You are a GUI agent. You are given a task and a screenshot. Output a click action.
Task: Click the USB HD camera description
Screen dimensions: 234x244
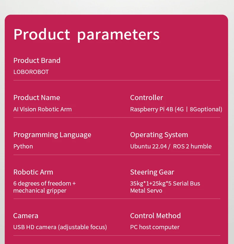[60, 227]
